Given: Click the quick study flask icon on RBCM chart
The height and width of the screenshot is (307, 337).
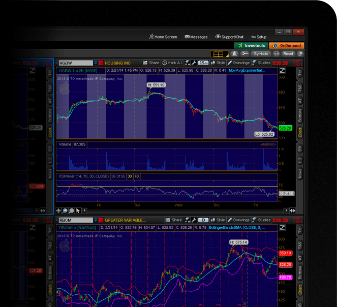Looking at the screenshot, I should click(188, 220).
